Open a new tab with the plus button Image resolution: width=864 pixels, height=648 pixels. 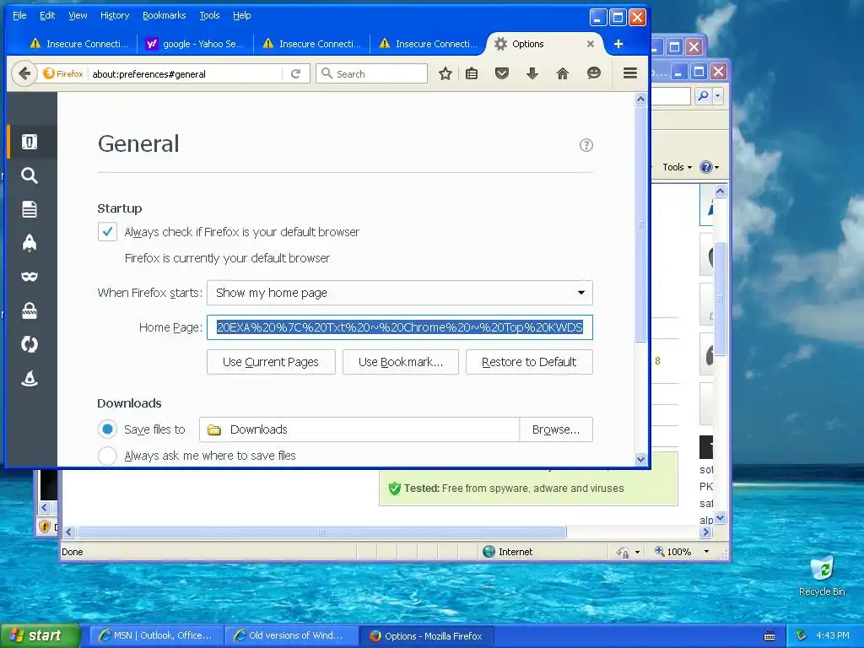(x=618, y=44)
